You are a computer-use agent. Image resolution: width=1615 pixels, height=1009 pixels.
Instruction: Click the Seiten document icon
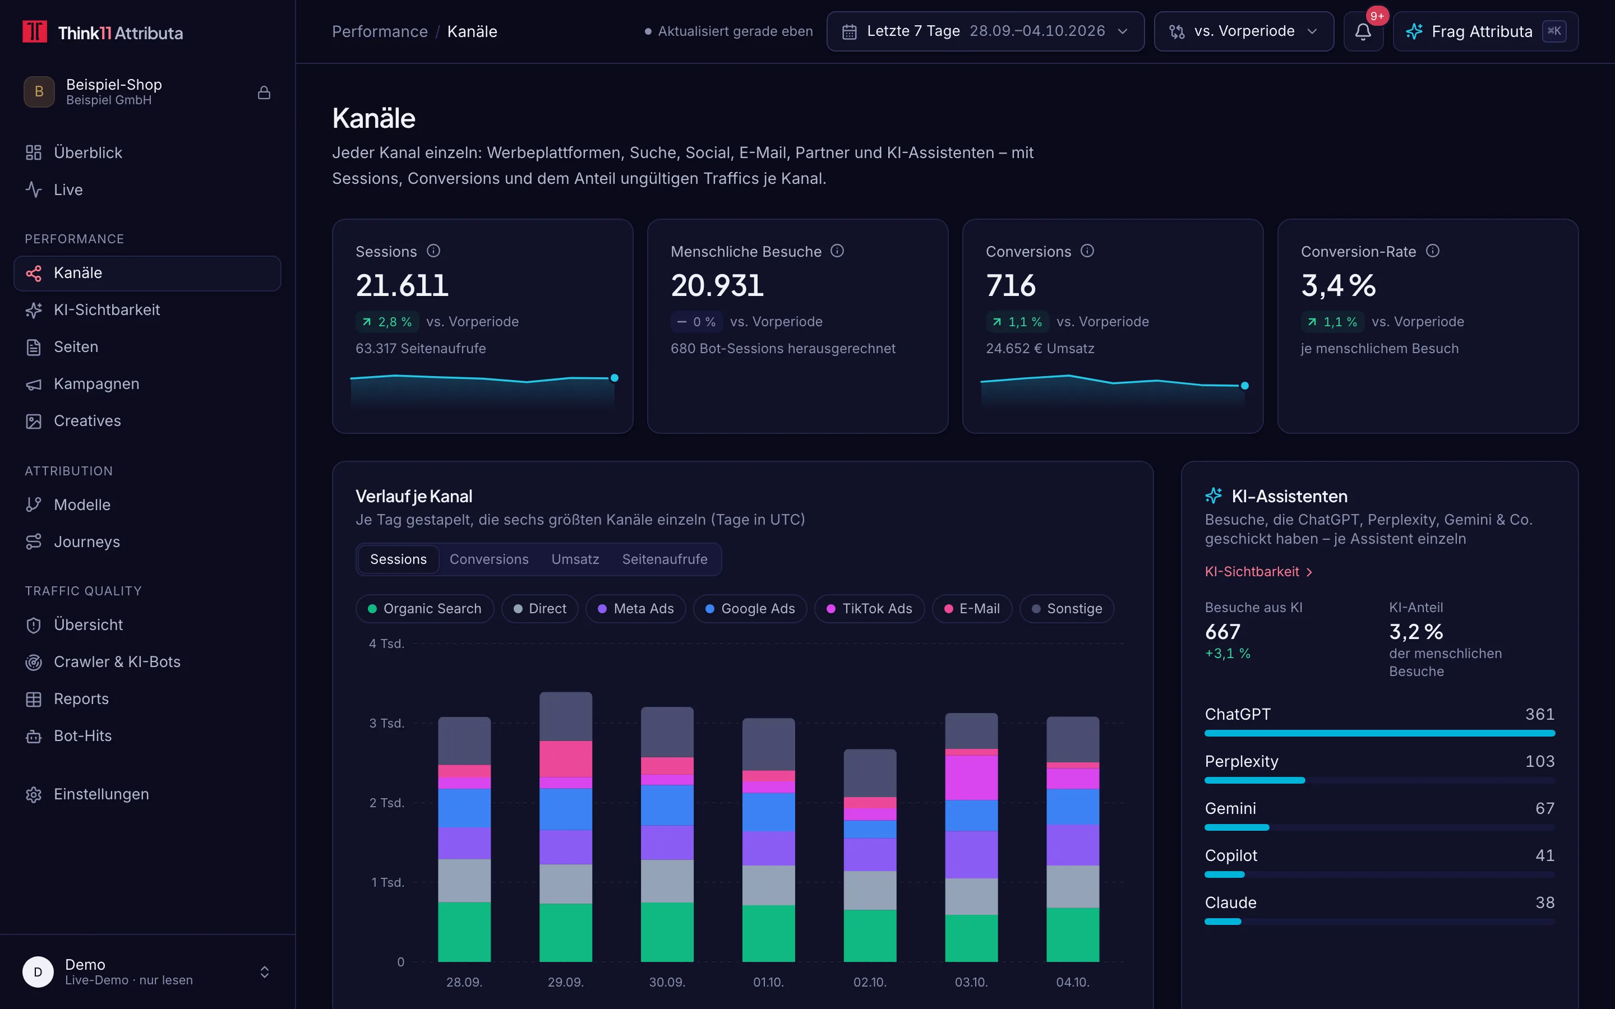34,347
